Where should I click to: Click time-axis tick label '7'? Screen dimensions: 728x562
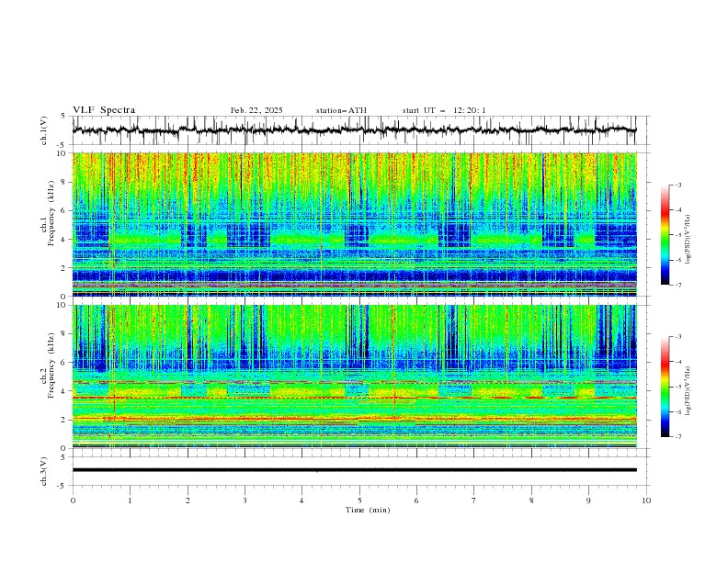click(x=474, y=500)
